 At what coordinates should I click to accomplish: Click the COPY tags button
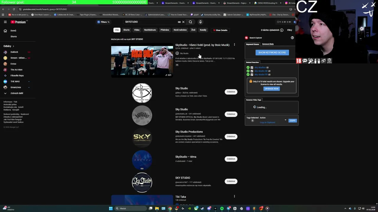pyautogui.click(x=293, y=120)
